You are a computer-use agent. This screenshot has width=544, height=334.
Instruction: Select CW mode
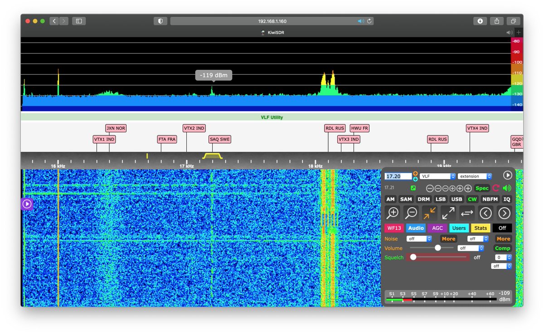472,199
